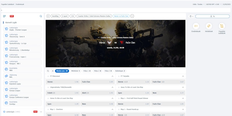
Task: Bet on Heroic at 1.96
Action: tap(63, 82)
